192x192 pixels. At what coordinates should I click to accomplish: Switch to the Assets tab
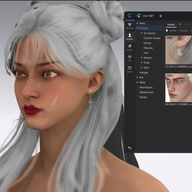click(171, 25)
